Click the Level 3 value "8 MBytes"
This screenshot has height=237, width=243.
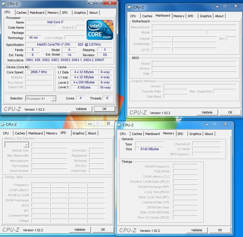[84, 87]
